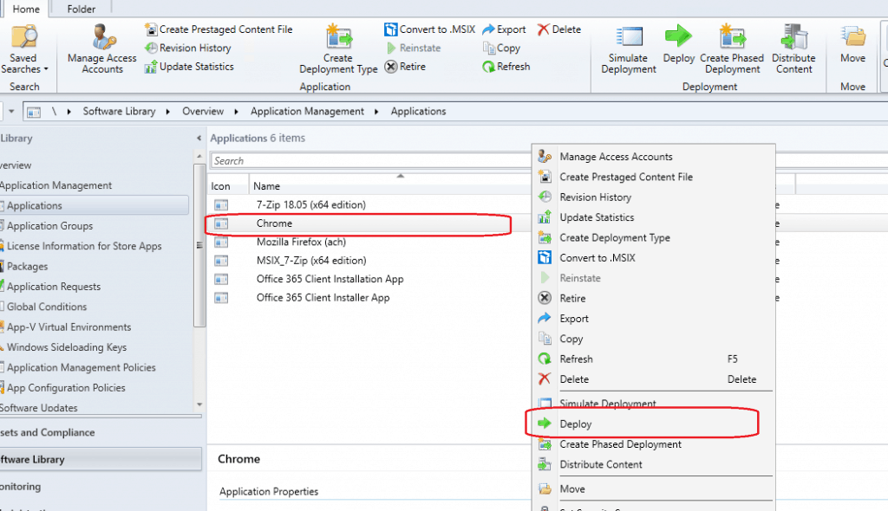Click the Retire icon in context menu
Image resolution: width=888 pixels, height=511 pixels.
[545, 298]
